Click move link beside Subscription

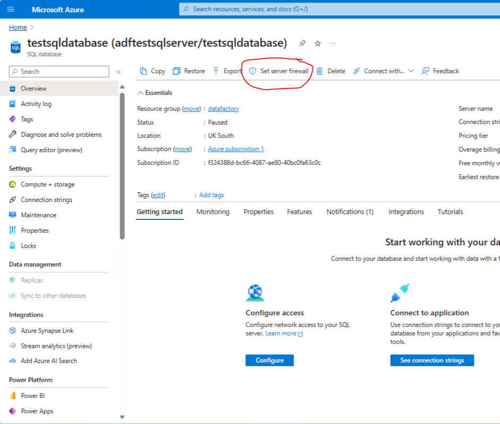click(183, 149)
